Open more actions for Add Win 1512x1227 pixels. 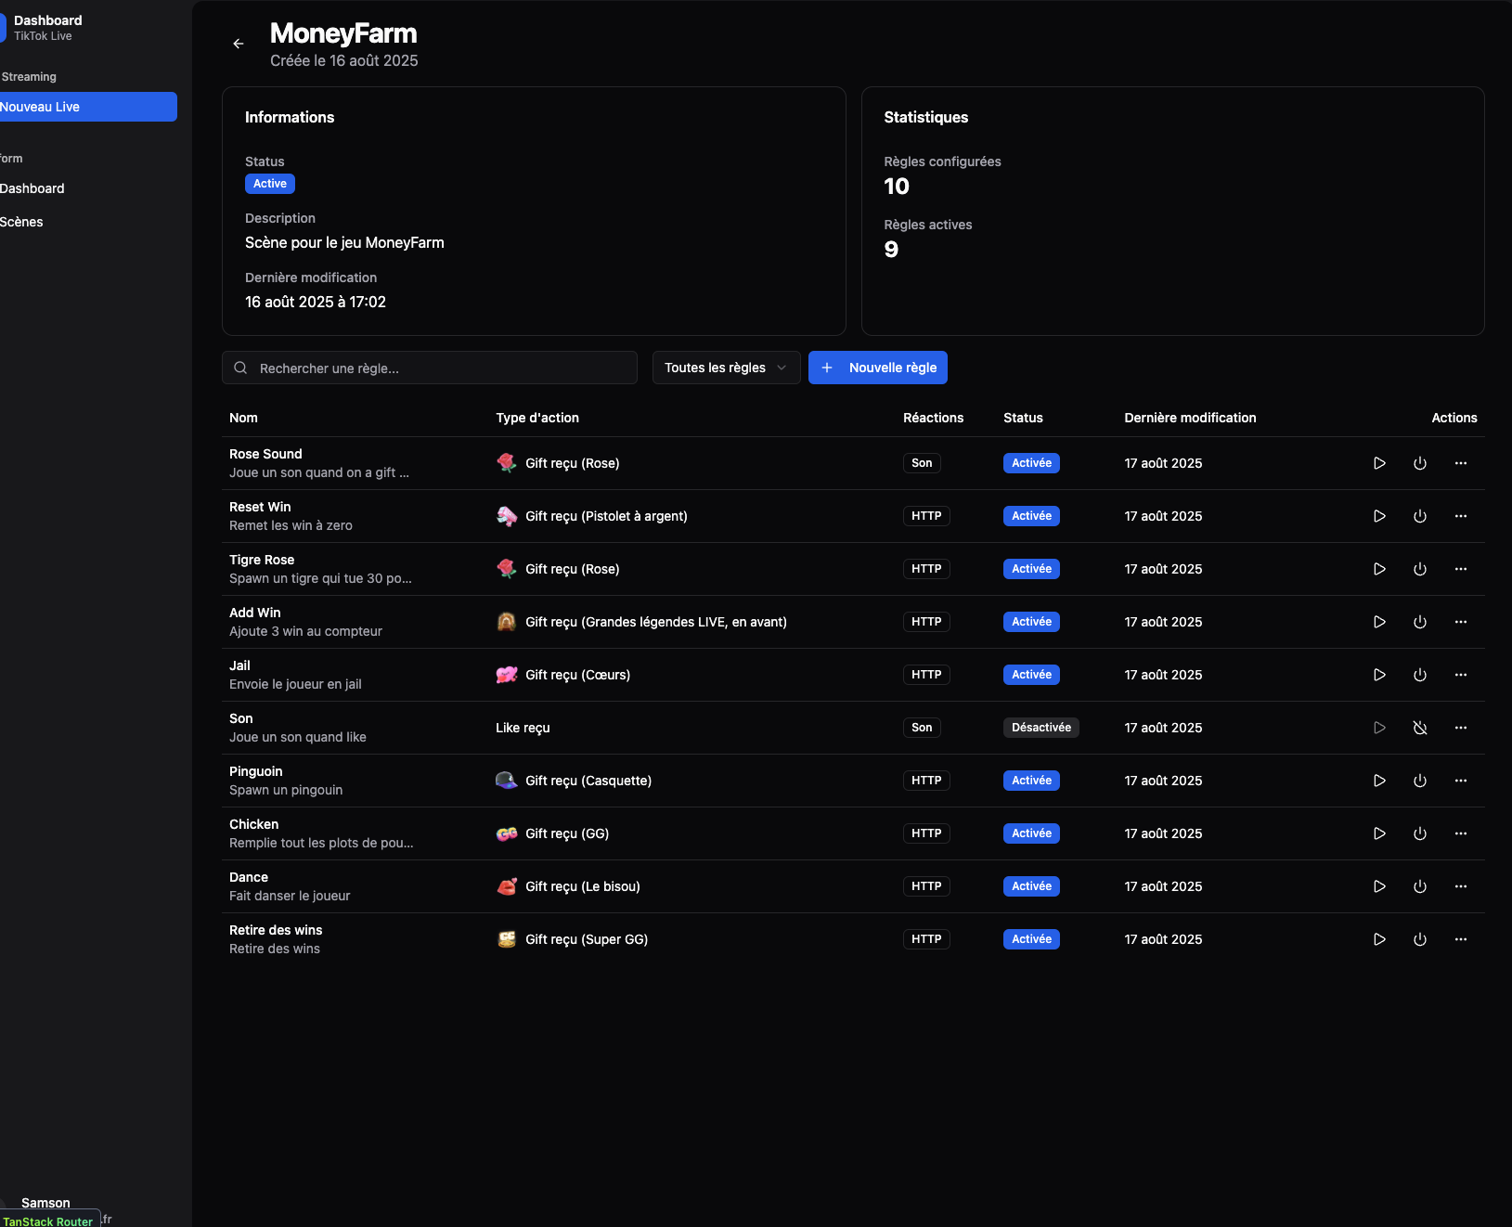point(1461,622)
